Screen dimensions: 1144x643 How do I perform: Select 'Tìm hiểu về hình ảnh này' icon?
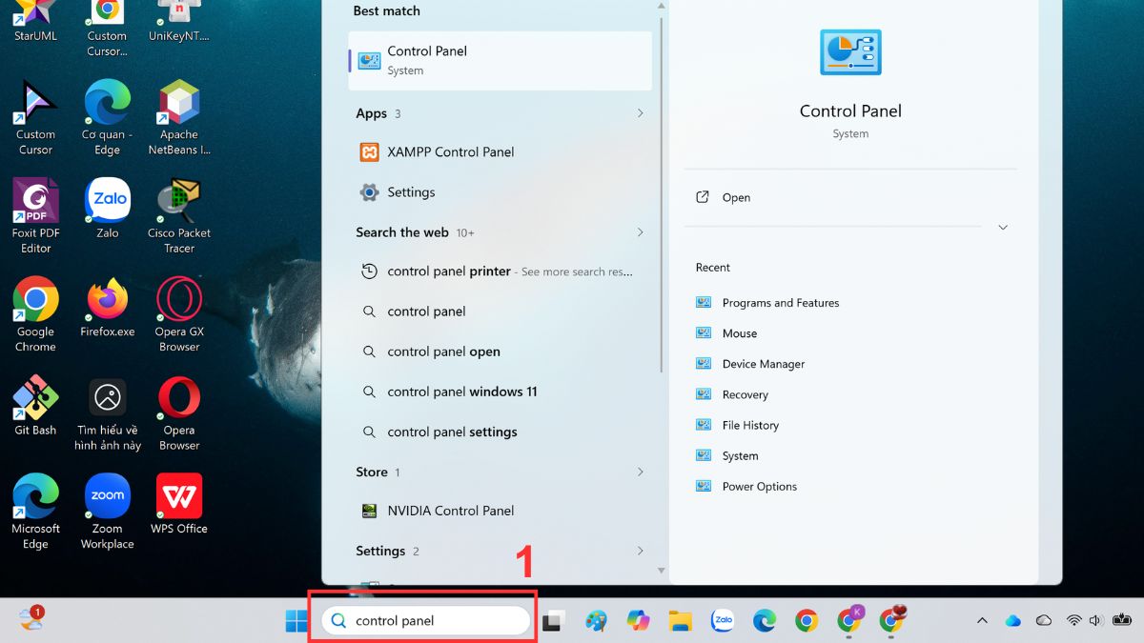(x=108, y=413)
